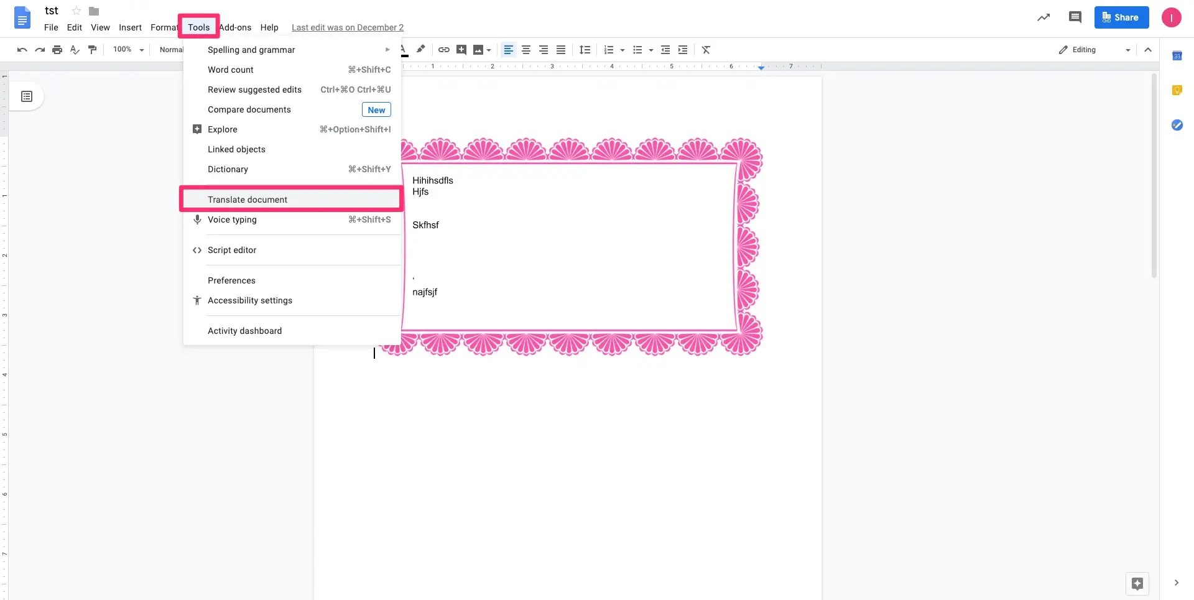
Task: Open the Help menu
Action: point(269,27)
